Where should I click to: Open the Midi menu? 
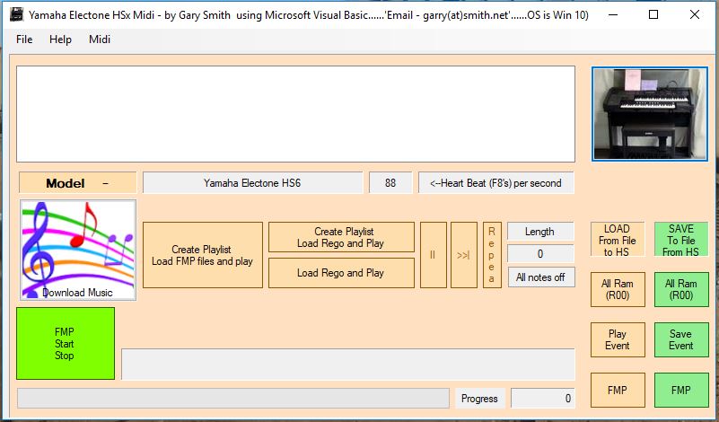tap(100, 40)
